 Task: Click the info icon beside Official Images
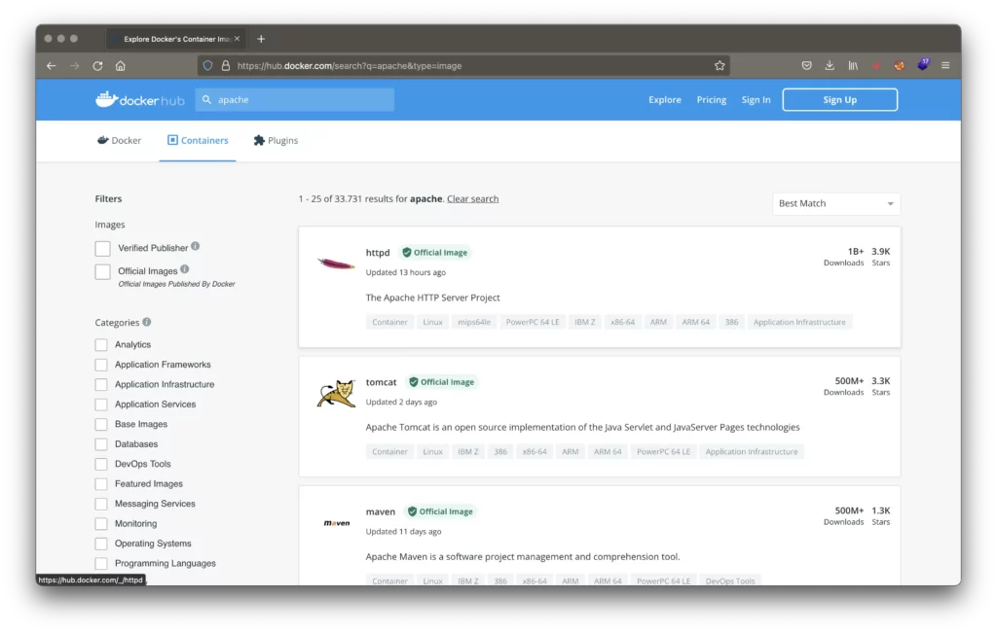coord(184,269)
